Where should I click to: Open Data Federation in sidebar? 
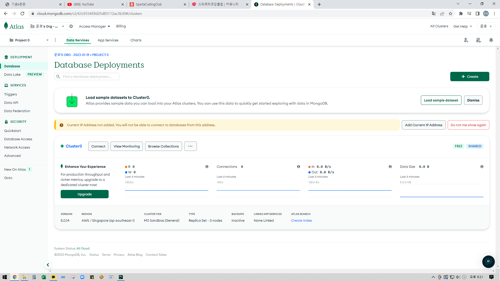pos(17,111)
